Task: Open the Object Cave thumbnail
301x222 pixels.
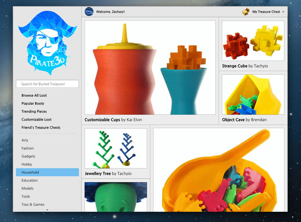Action: pos(253,95)
